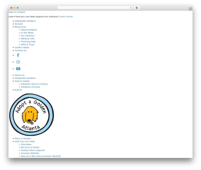Go to the Donate page

(18, 24)
